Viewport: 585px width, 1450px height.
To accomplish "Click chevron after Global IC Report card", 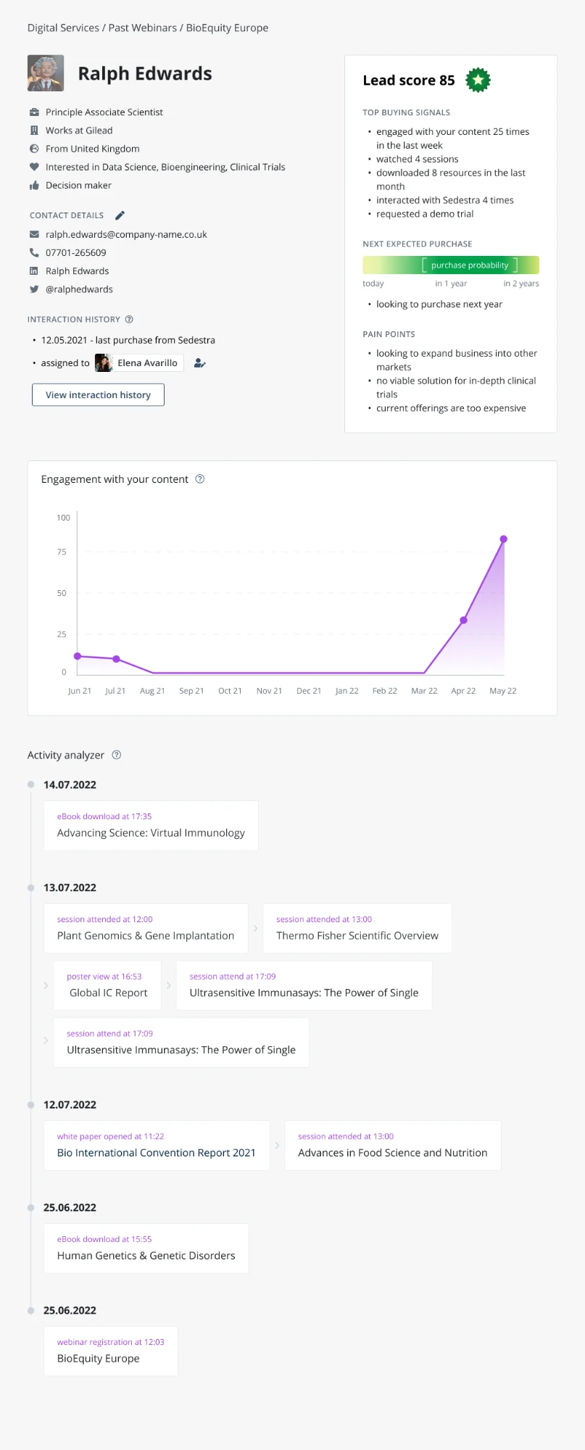I will pyautogui.click(x=168, y=985).
